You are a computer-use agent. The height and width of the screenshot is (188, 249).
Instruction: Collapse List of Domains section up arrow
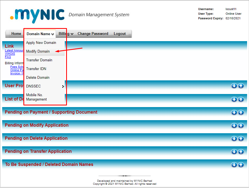coord(241,99)
